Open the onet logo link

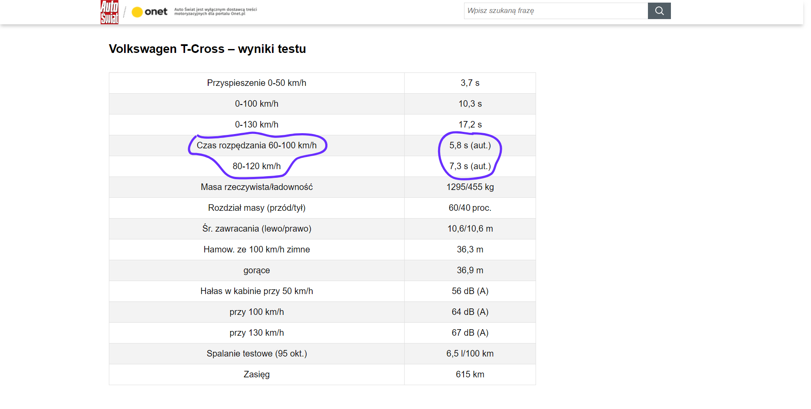150,12
